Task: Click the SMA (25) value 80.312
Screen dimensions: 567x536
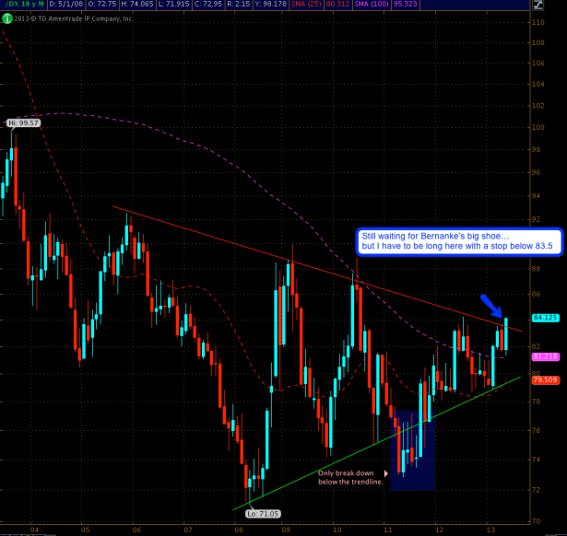Action: point(337,4)
